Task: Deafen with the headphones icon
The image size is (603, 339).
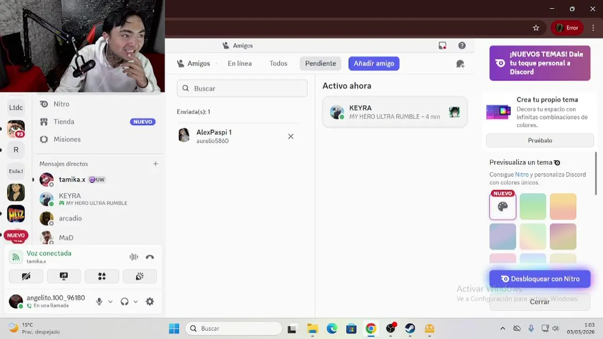Action: (124, 301)
